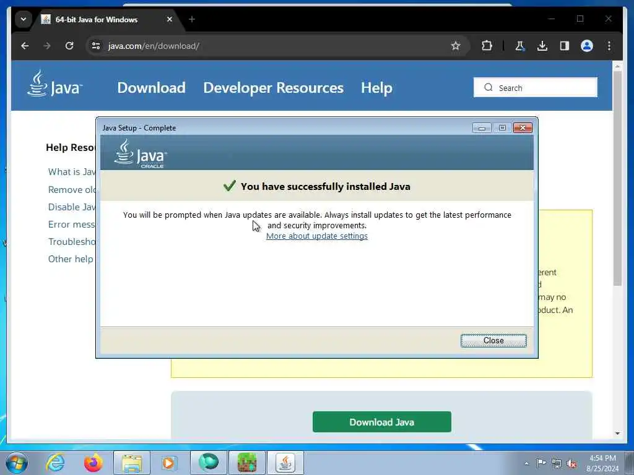Show Chrome downloads list
Screen dimensions: 634x475
pos(542,46)
